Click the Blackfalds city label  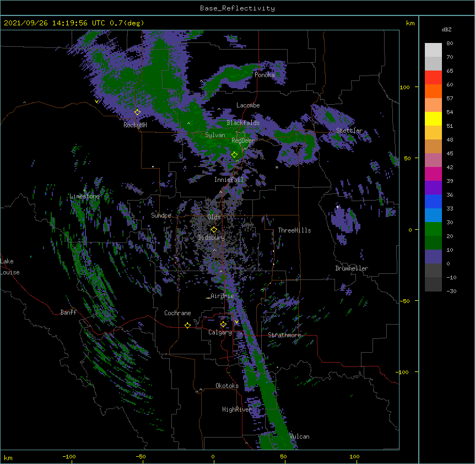(243, 123)
